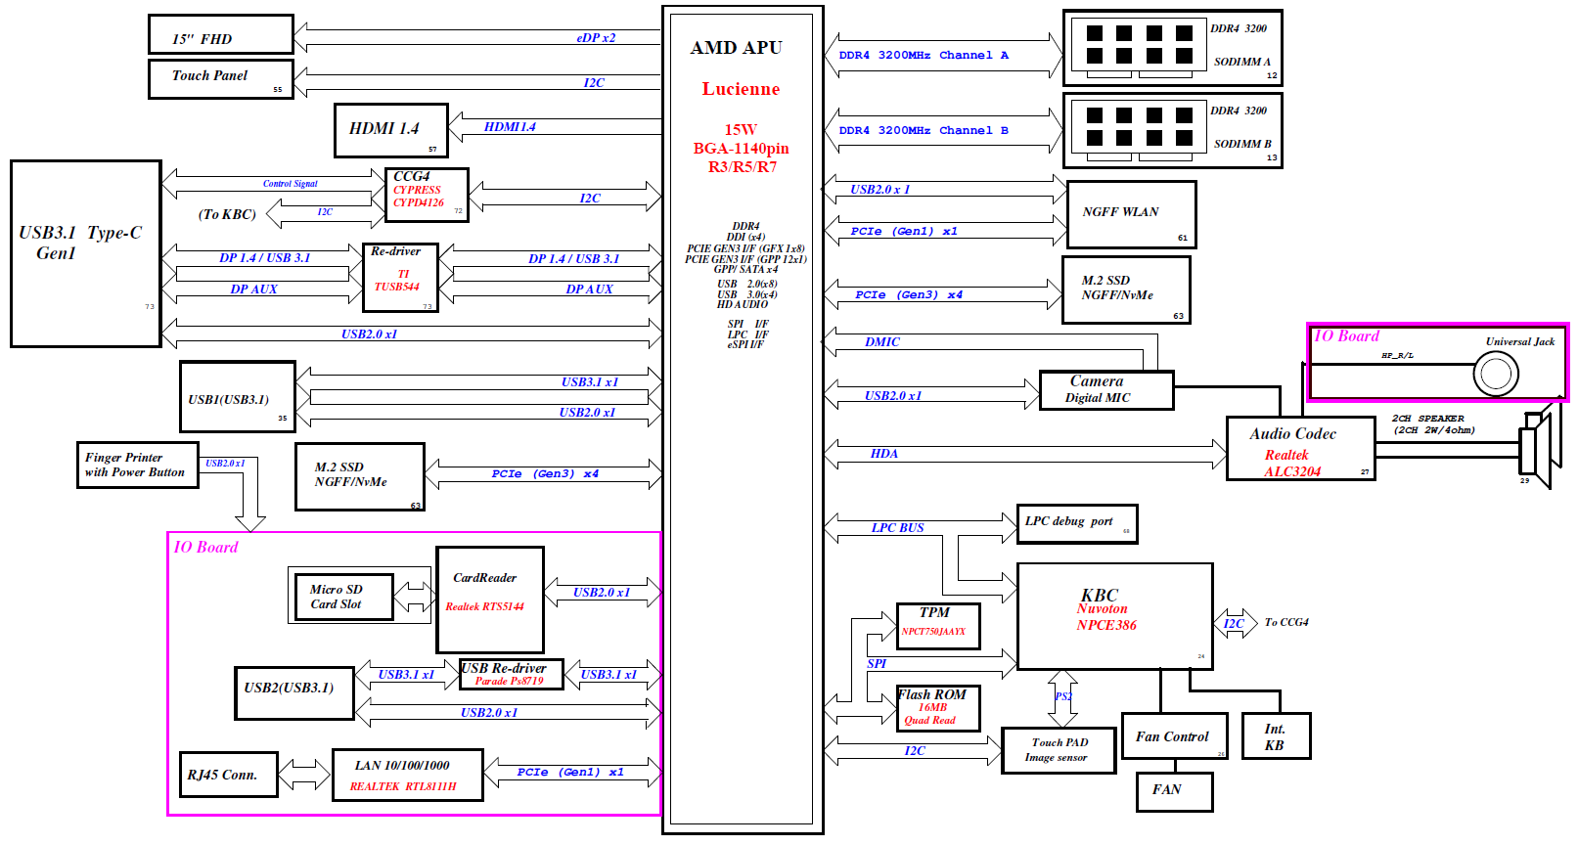
Task: Click the Universal Jack circular connector symbol
Action: click(1495, 373)
